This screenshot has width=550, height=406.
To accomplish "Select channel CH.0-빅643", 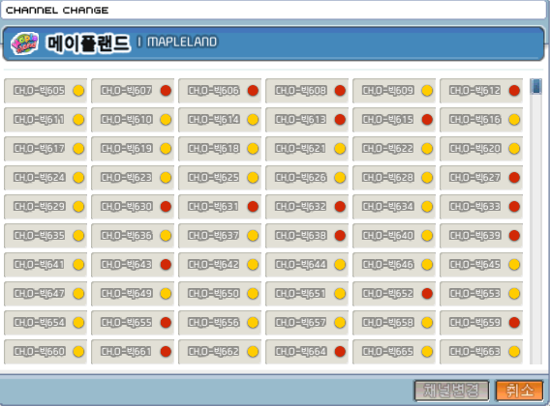I will click(133, 265).
